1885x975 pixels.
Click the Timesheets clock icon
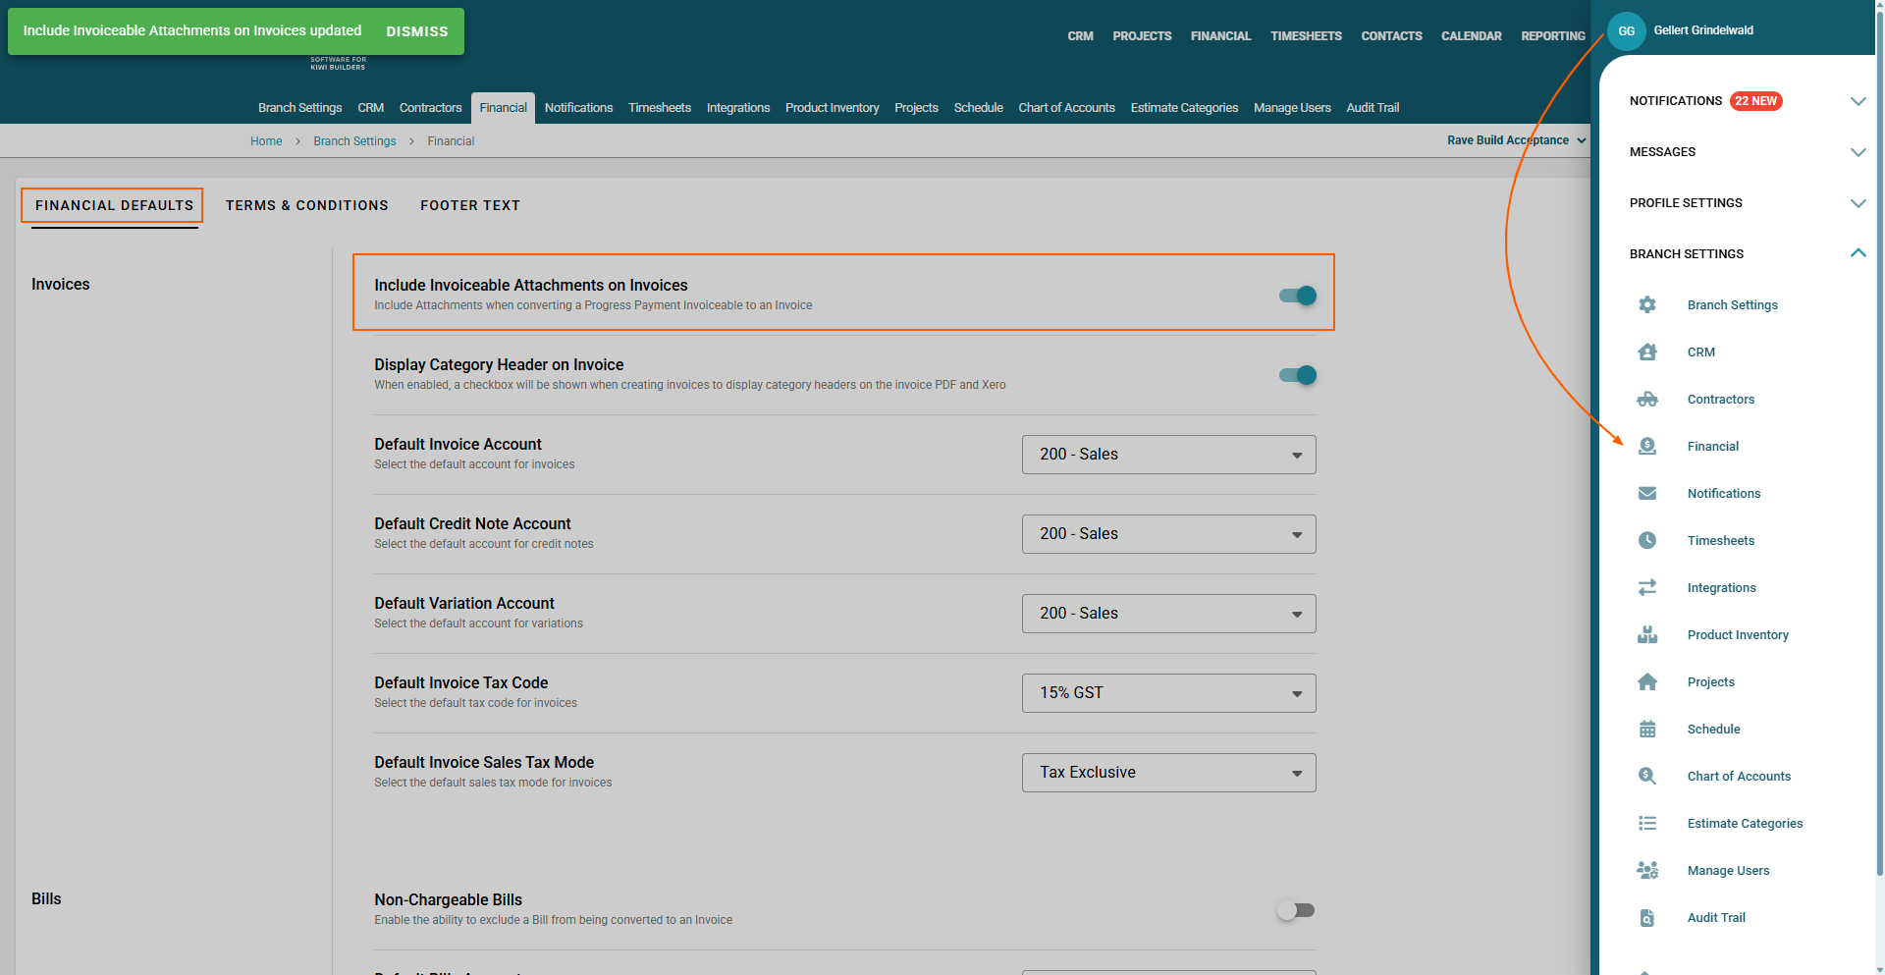(x=1647, y=540)
